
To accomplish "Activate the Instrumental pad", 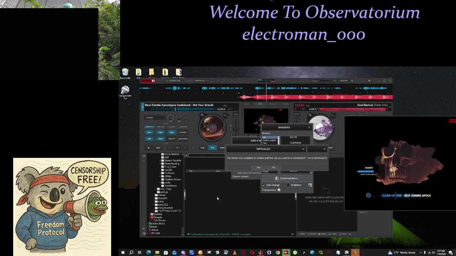I will [x=183, y=139].
